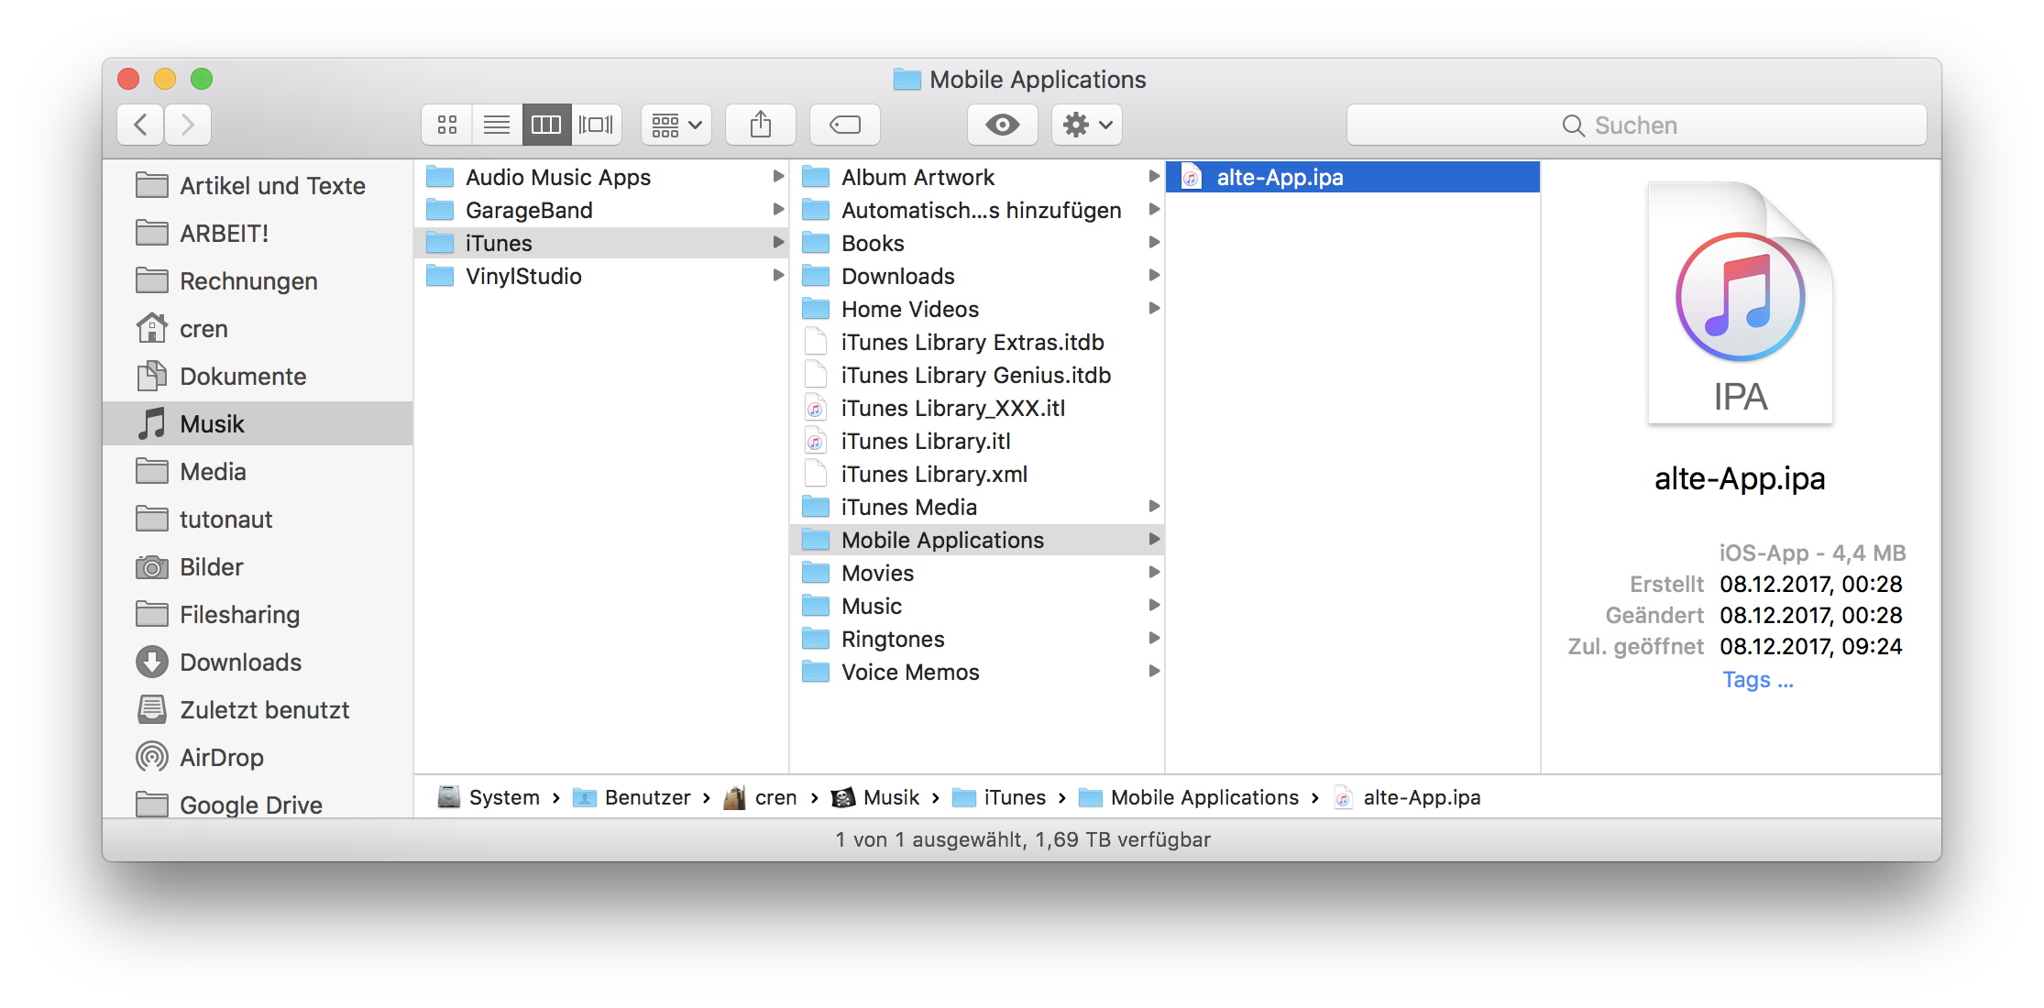The height and width of the screenshot is (1008, 2044).
Task: Open the Share toolbar button
Action: tap(760, 125)
